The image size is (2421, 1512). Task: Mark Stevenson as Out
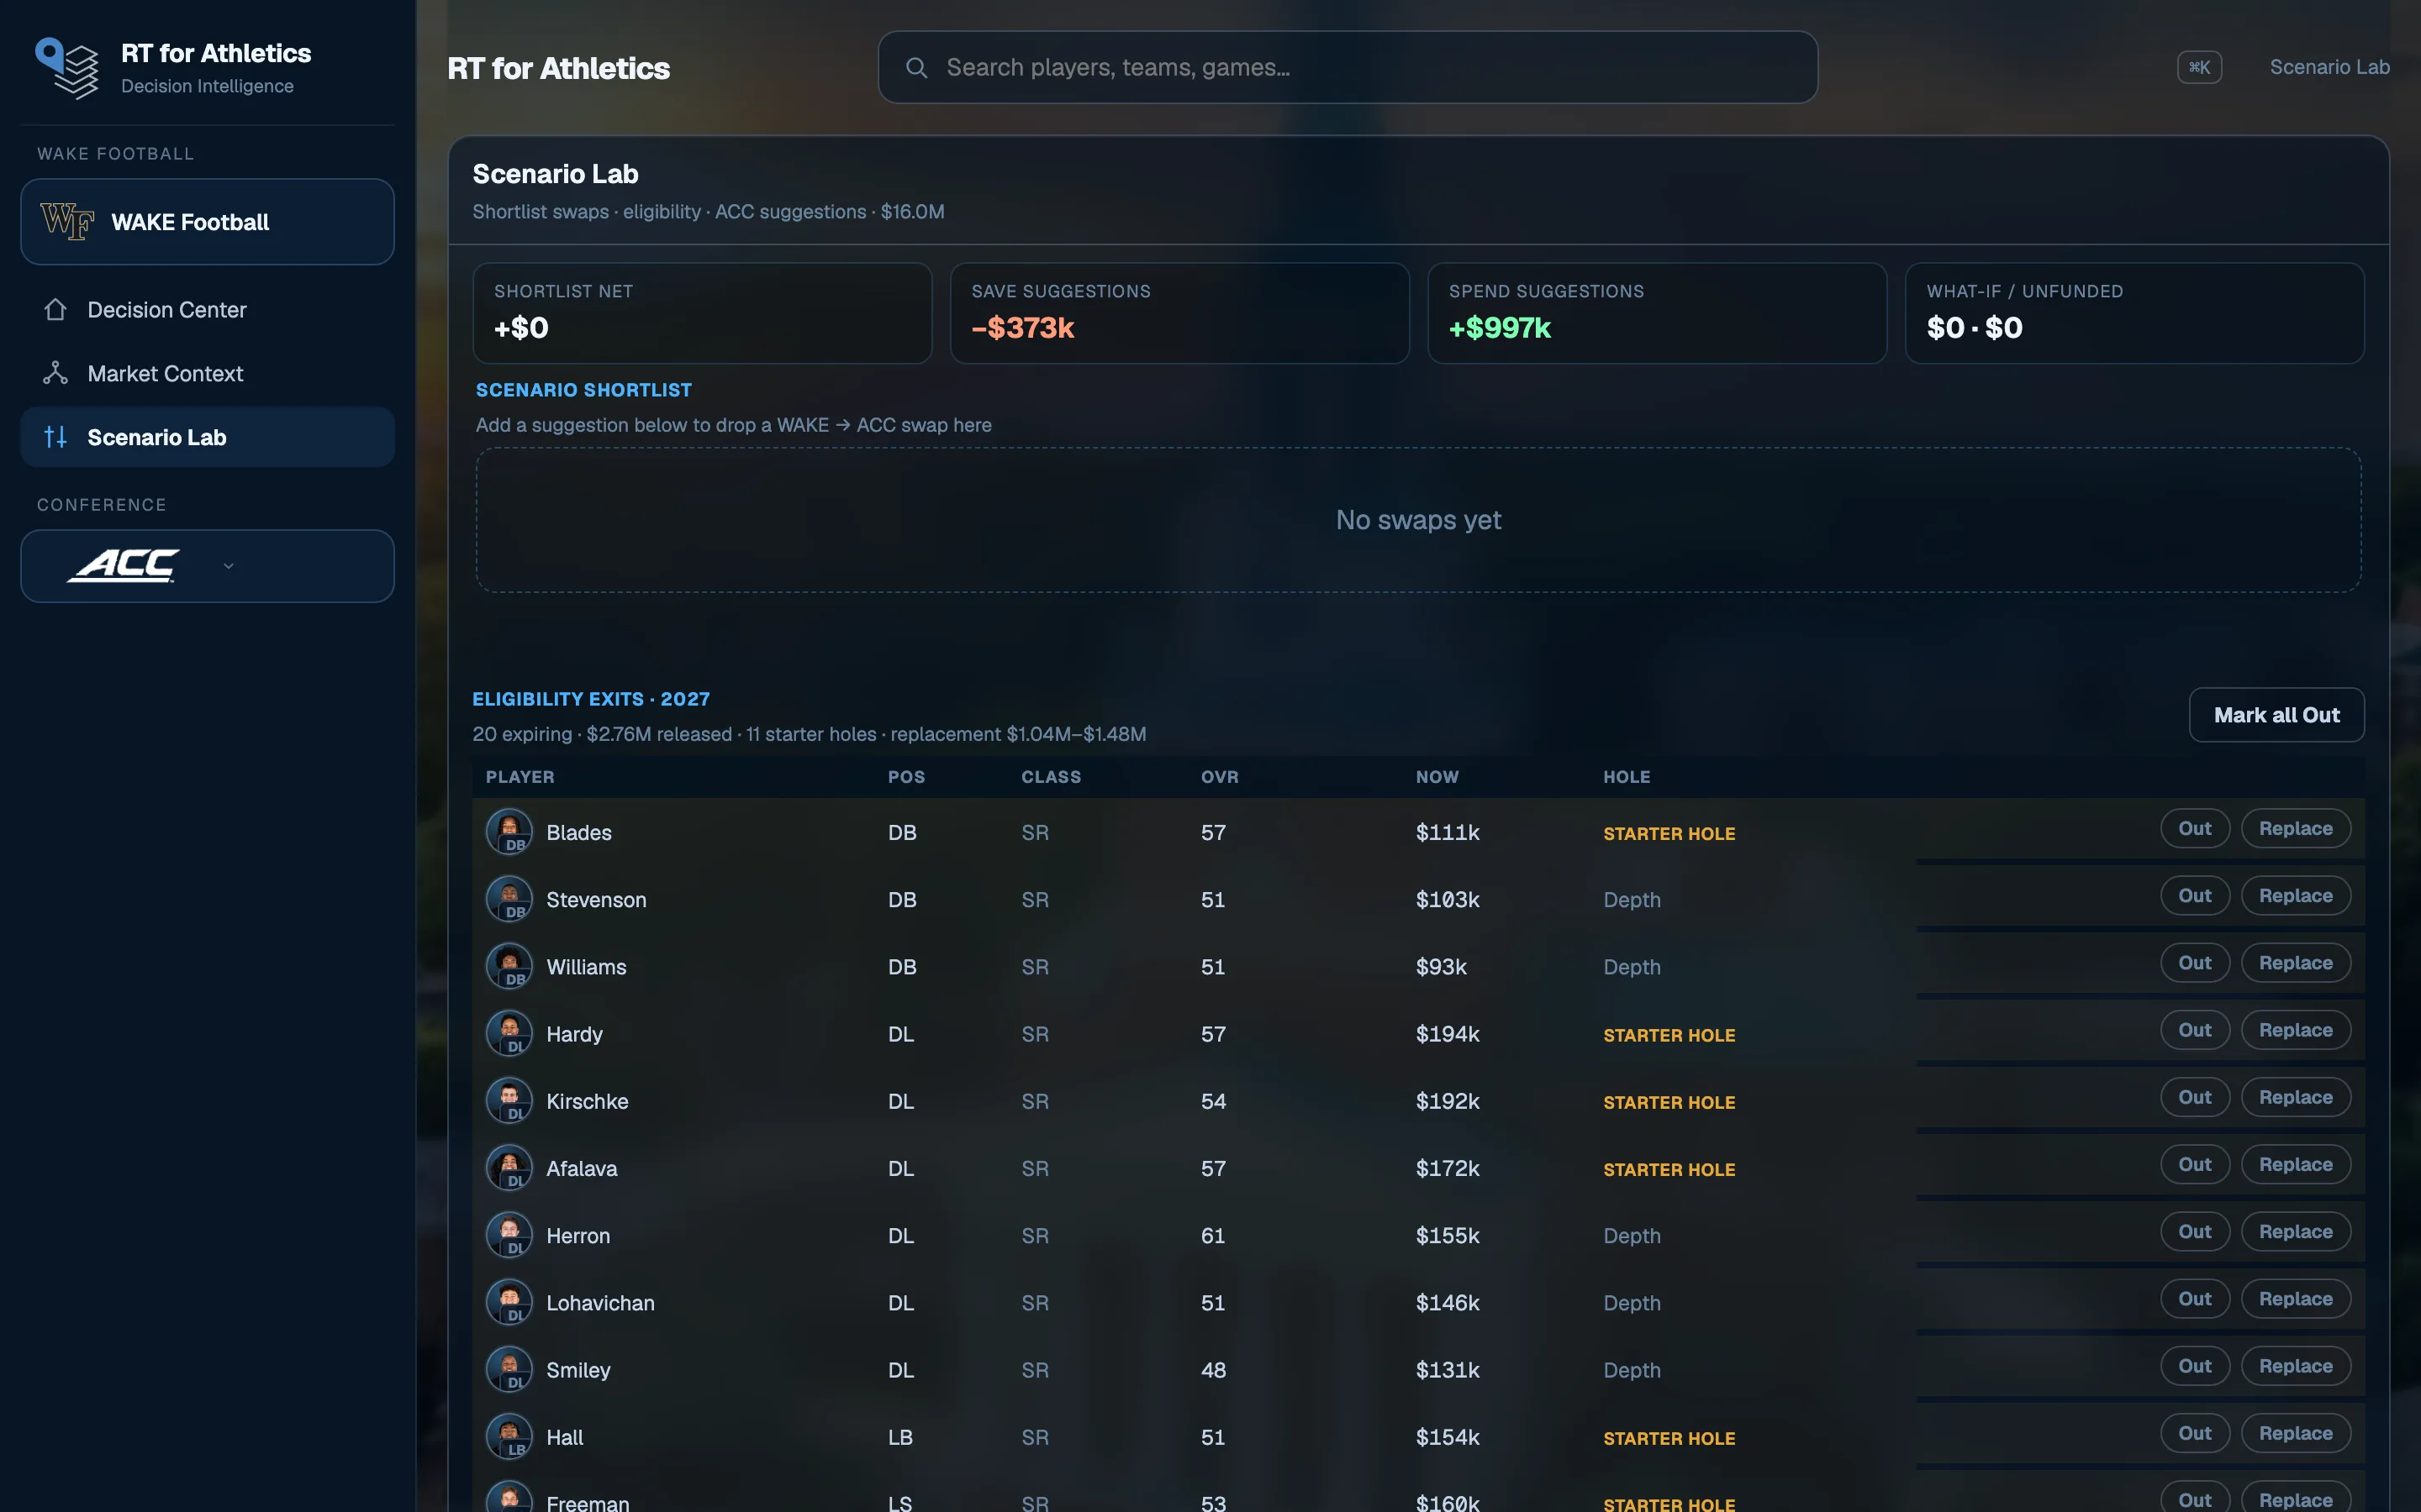pos(2195,895)
